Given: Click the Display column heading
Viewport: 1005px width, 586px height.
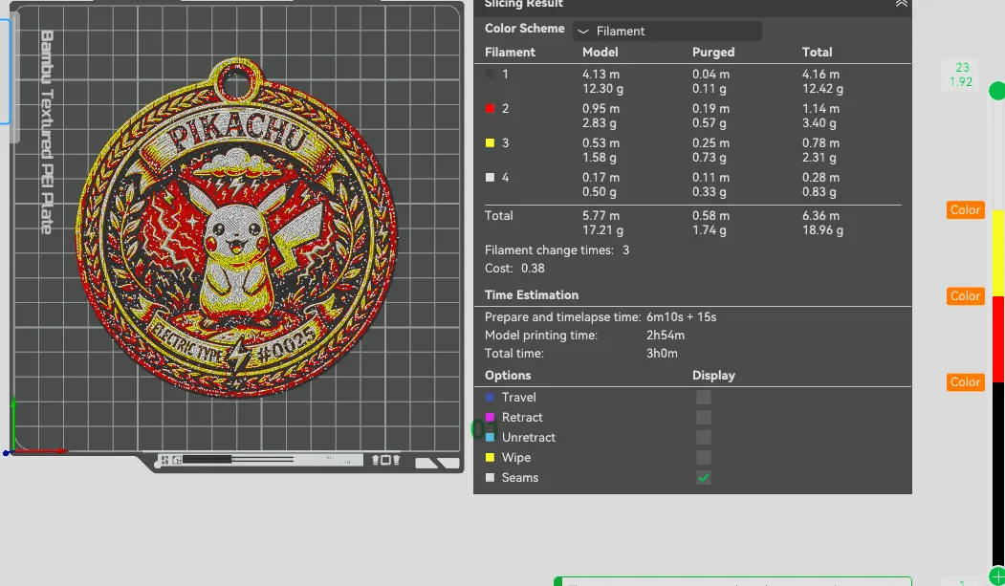Looking at the screenshot, I should pos(713,376).
